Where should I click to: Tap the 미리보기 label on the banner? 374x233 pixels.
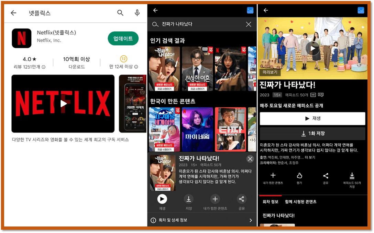[x=270, y=72]
